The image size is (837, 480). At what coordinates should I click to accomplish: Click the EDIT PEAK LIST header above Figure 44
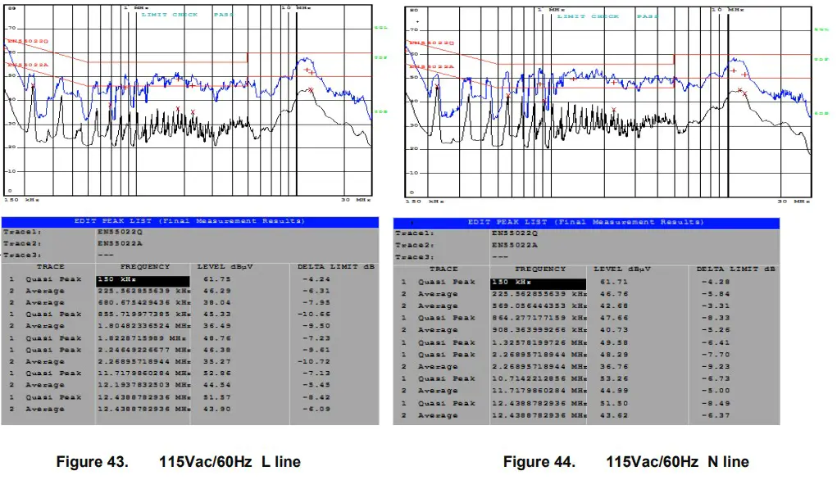(585, 223)
